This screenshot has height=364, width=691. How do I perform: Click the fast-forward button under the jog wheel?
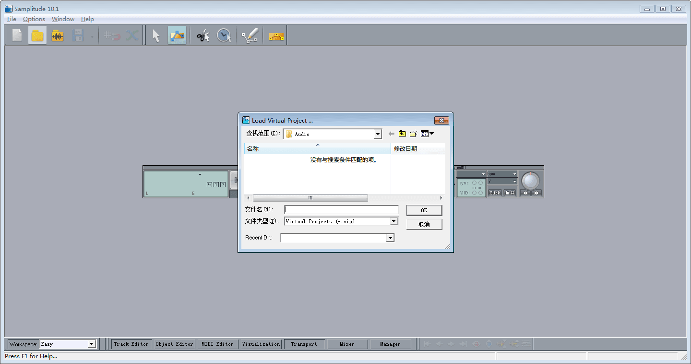(536, 193)
